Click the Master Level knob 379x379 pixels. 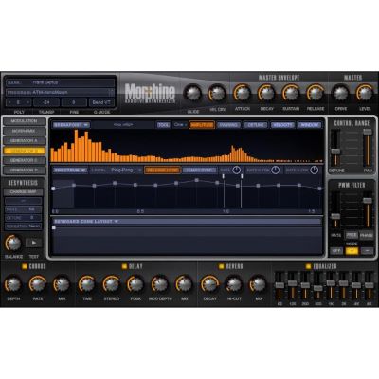coord(365,93)
